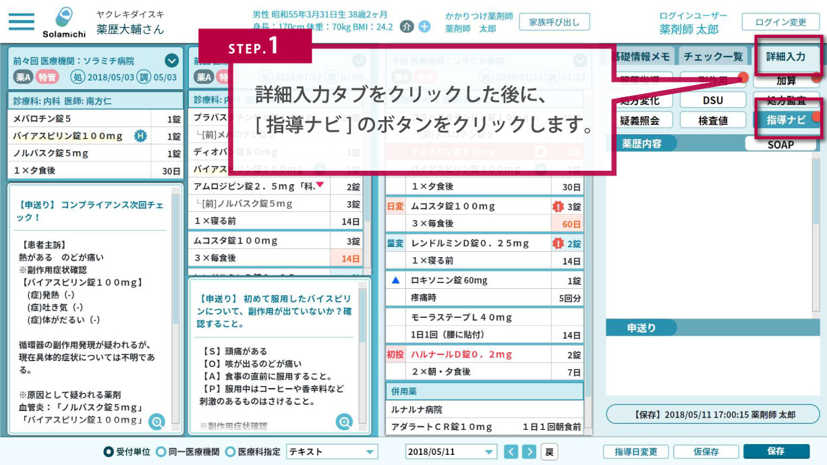The height and width of the screenshot is (465, 827).
Task: Click magnifier icon in the SOAP memo panel
Action: coord(345,422)
